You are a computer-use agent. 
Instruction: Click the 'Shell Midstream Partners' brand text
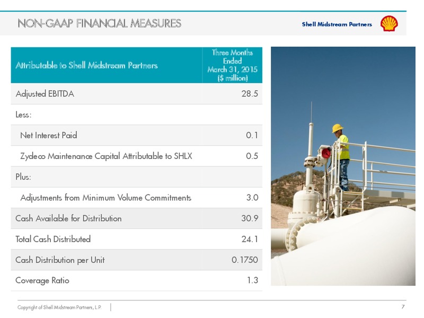tap(337, 24)
